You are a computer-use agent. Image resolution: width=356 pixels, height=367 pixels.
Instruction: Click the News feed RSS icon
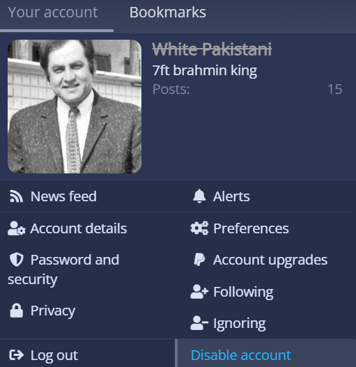(x=16, y=196)
